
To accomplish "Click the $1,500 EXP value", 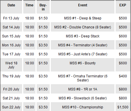I will (x=123, y=107).
